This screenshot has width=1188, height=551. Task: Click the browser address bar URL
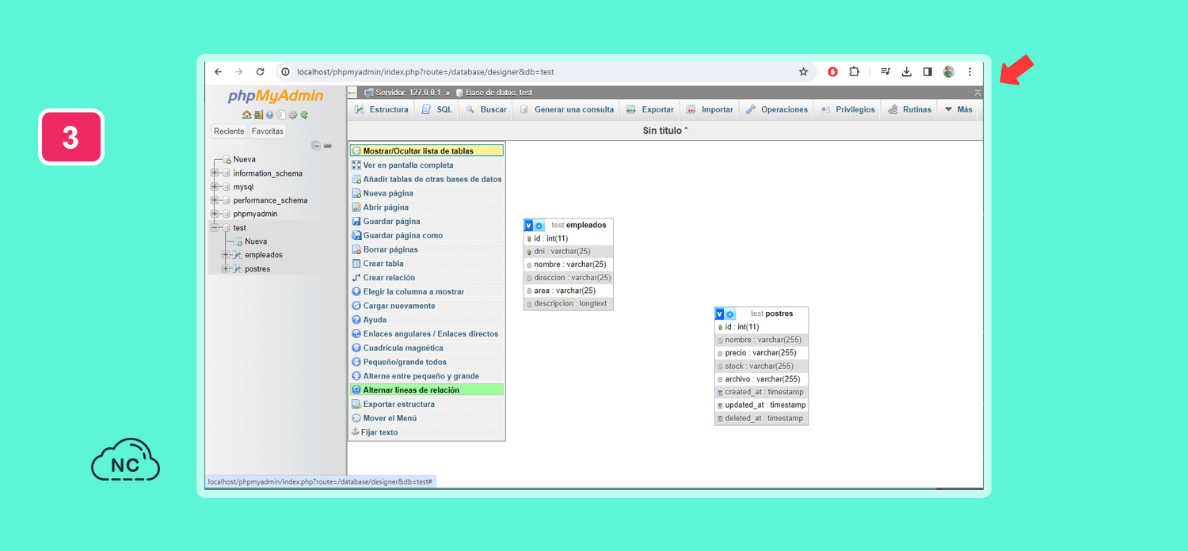click(425, 72)
